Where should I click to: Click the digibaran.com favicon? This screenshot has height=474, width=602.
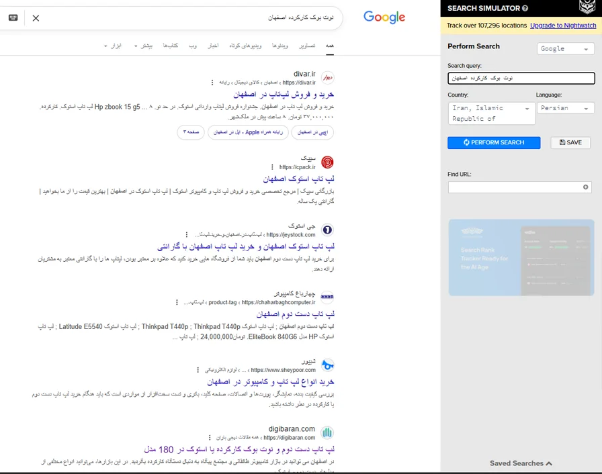[x=327, y=432]
